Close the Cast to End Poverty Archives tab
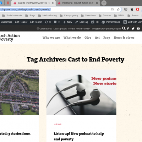Image resolution: width=142 pixels, height=142 pixels. pyautogui.click(x=53, y=3)
